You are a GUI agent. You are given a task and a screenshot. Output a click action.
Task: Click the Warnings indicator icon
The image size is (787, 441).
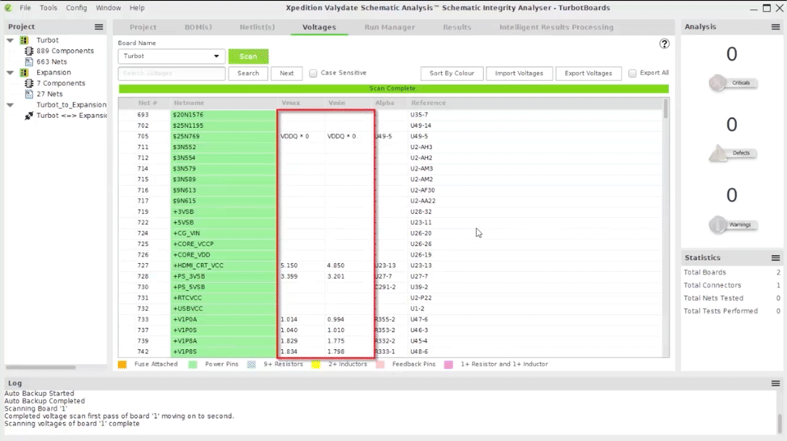[x=719, y=225]
